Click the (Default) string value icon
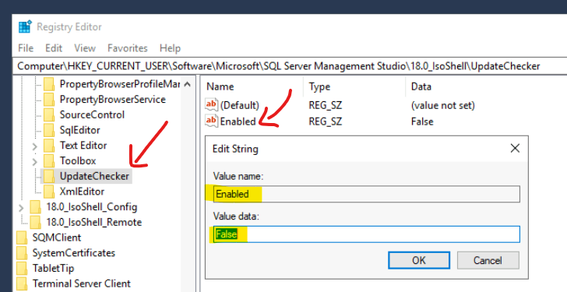Image resolution: width=567 pixels, height=292 pixels. (x=212, y=105)
